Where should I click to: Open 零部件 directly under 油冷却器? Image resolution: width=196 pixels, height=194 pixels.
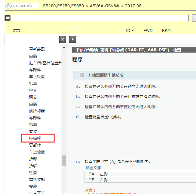point(35,118)
